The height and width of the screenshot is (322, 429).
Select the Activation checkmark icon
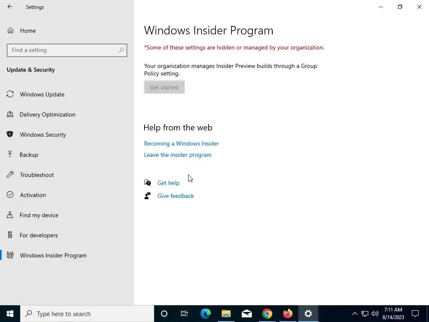(10, 195)
